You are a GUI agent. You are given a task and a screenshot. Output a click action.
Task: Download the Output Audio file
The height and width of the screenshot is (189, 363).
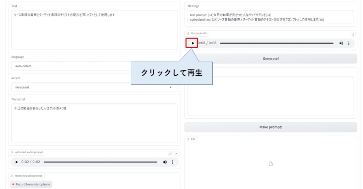pos(353,34)
